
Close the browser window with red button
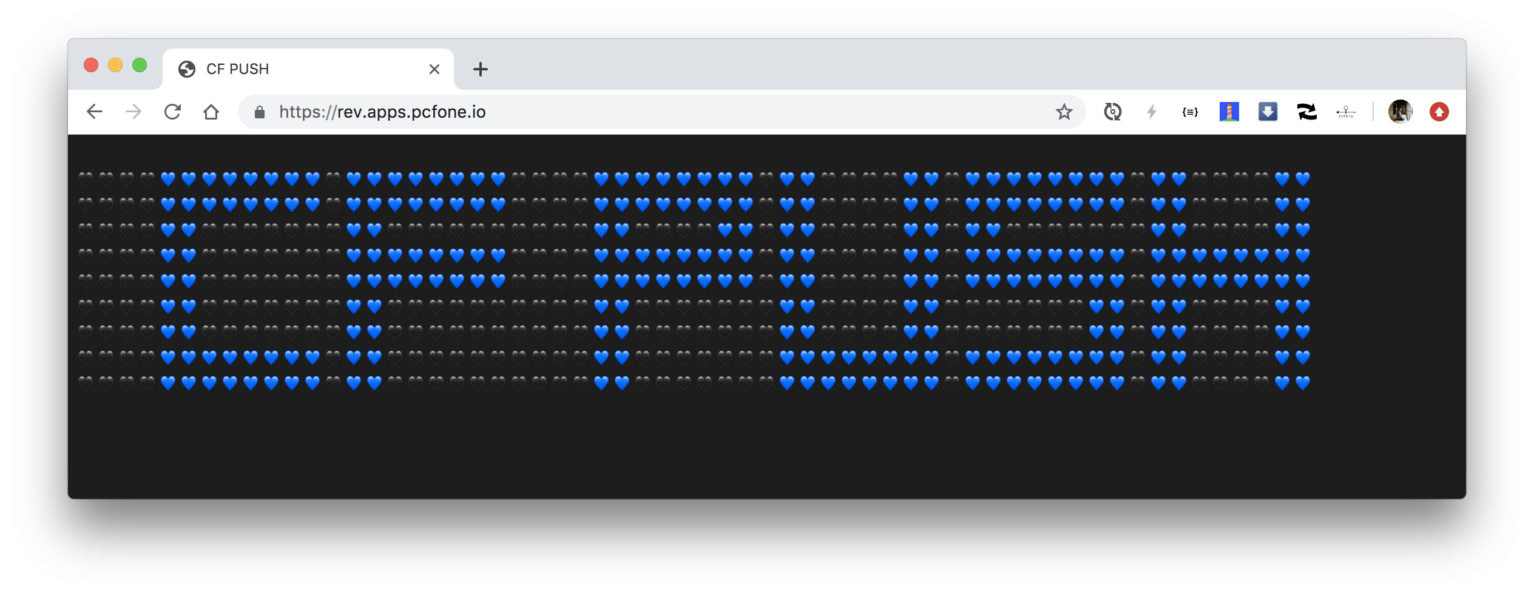click(91, 65)
